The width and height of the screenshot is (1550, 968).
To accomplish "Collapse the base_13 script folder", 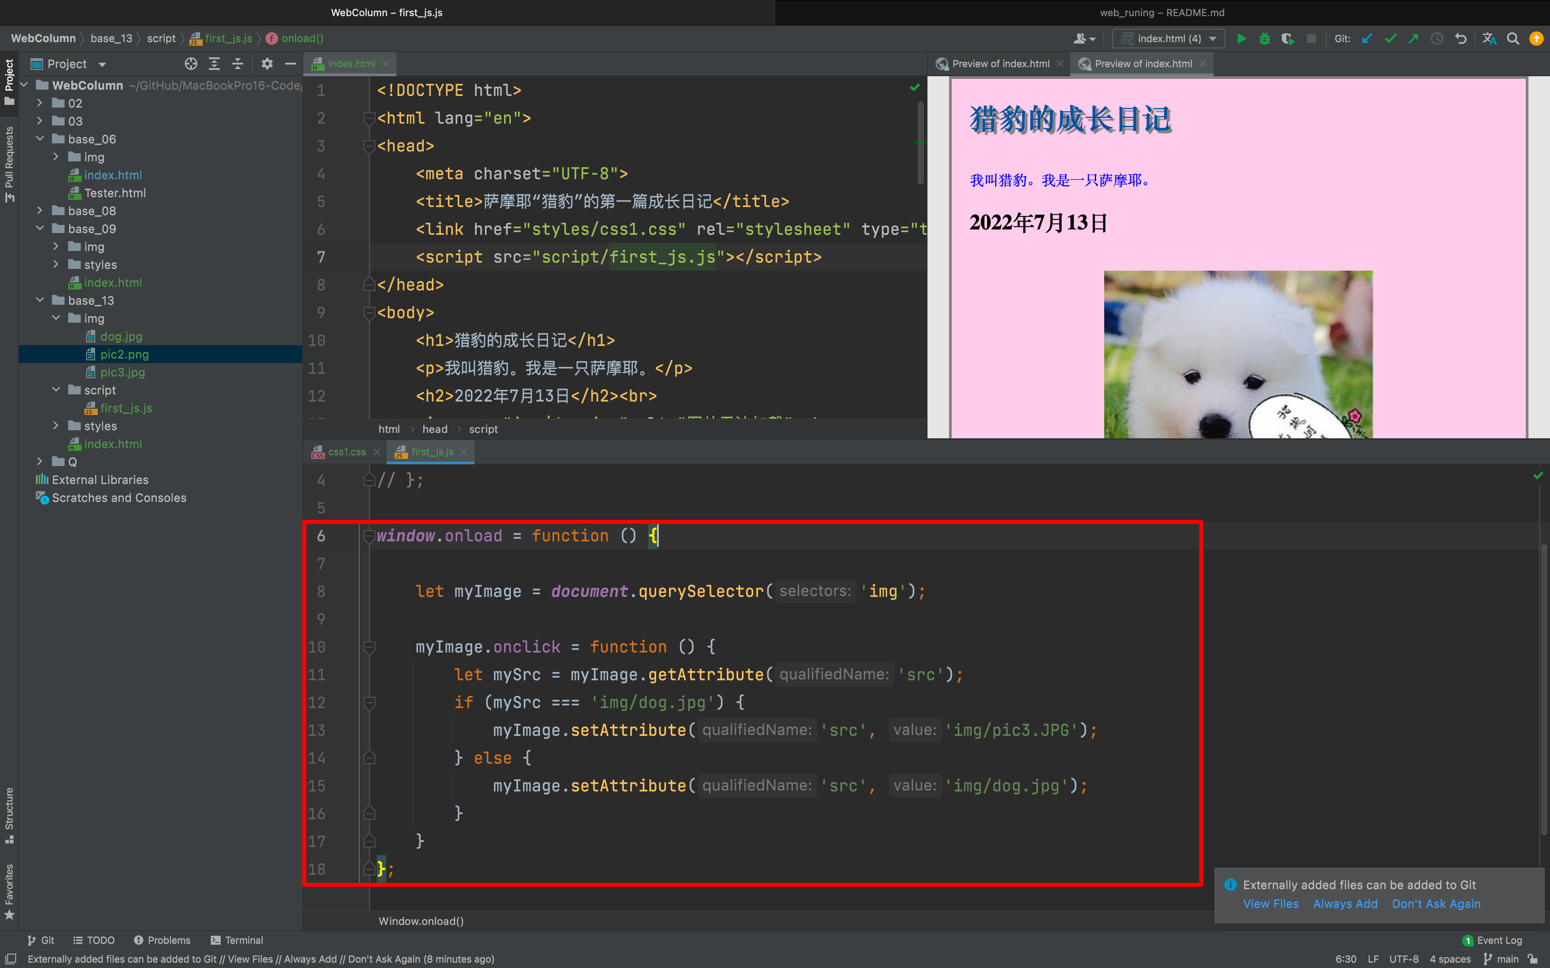I will point(56,390).
